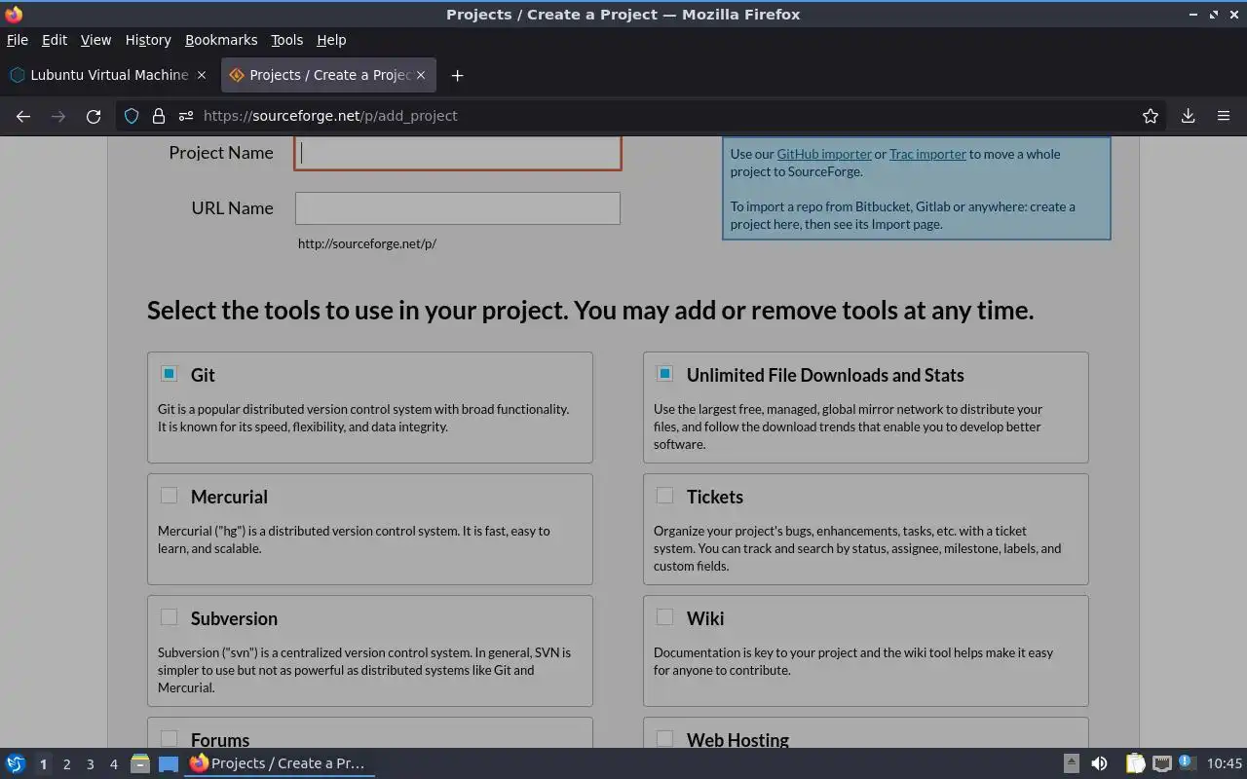Switch to workspace 4
Screen dimensions: 1247x779
(x=113, y=764)
